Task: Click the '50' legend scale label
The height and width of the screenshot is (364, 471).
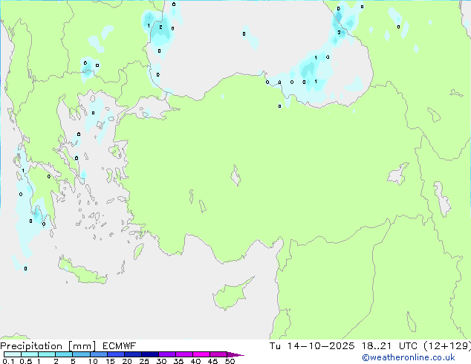Action: pos(230,361)
